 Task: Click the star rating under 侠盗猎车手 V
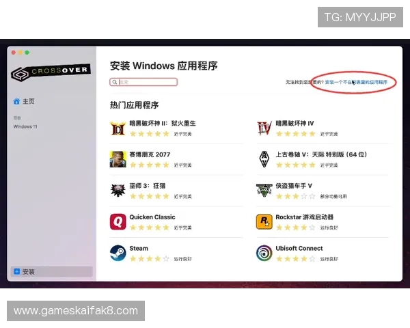pyautogui.click(x=296, y=196)
